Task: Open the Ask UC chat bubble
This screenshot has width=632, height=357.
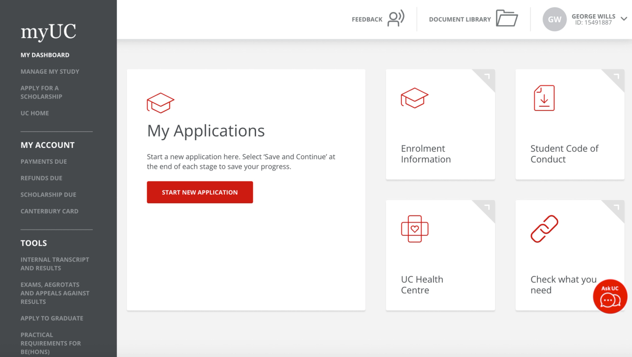Action: pyautogui.click(x=610, y=296)
